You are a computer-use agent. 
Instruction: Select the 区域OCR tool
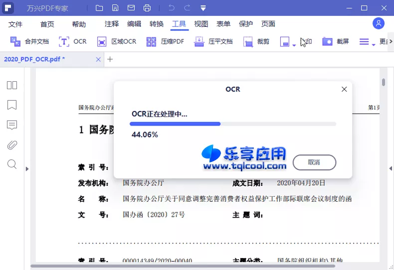(x=117, y=41)
